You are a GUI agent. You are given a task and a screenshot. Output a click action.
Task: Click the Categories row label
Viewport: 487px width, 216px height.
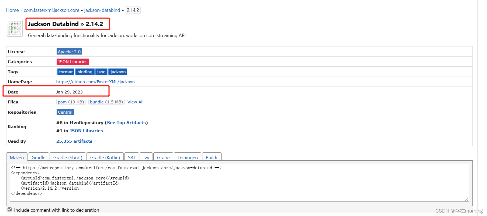pyautogui.click(x=20, y=62)
